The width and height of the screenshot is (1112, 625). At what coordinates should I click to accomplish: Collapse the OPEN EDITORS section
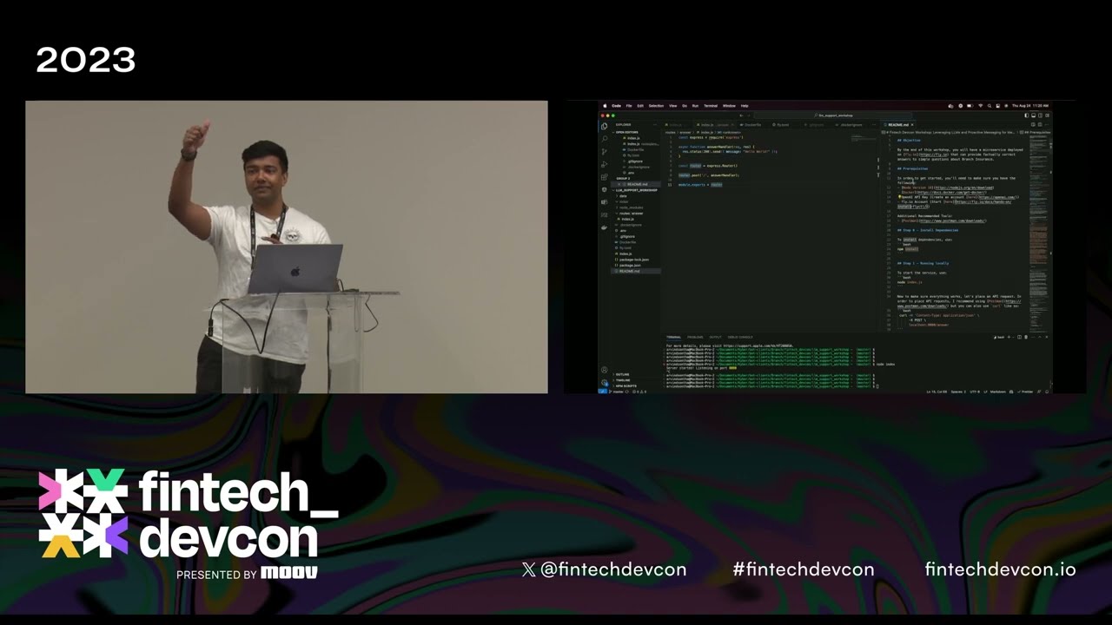tap(626, 132)
